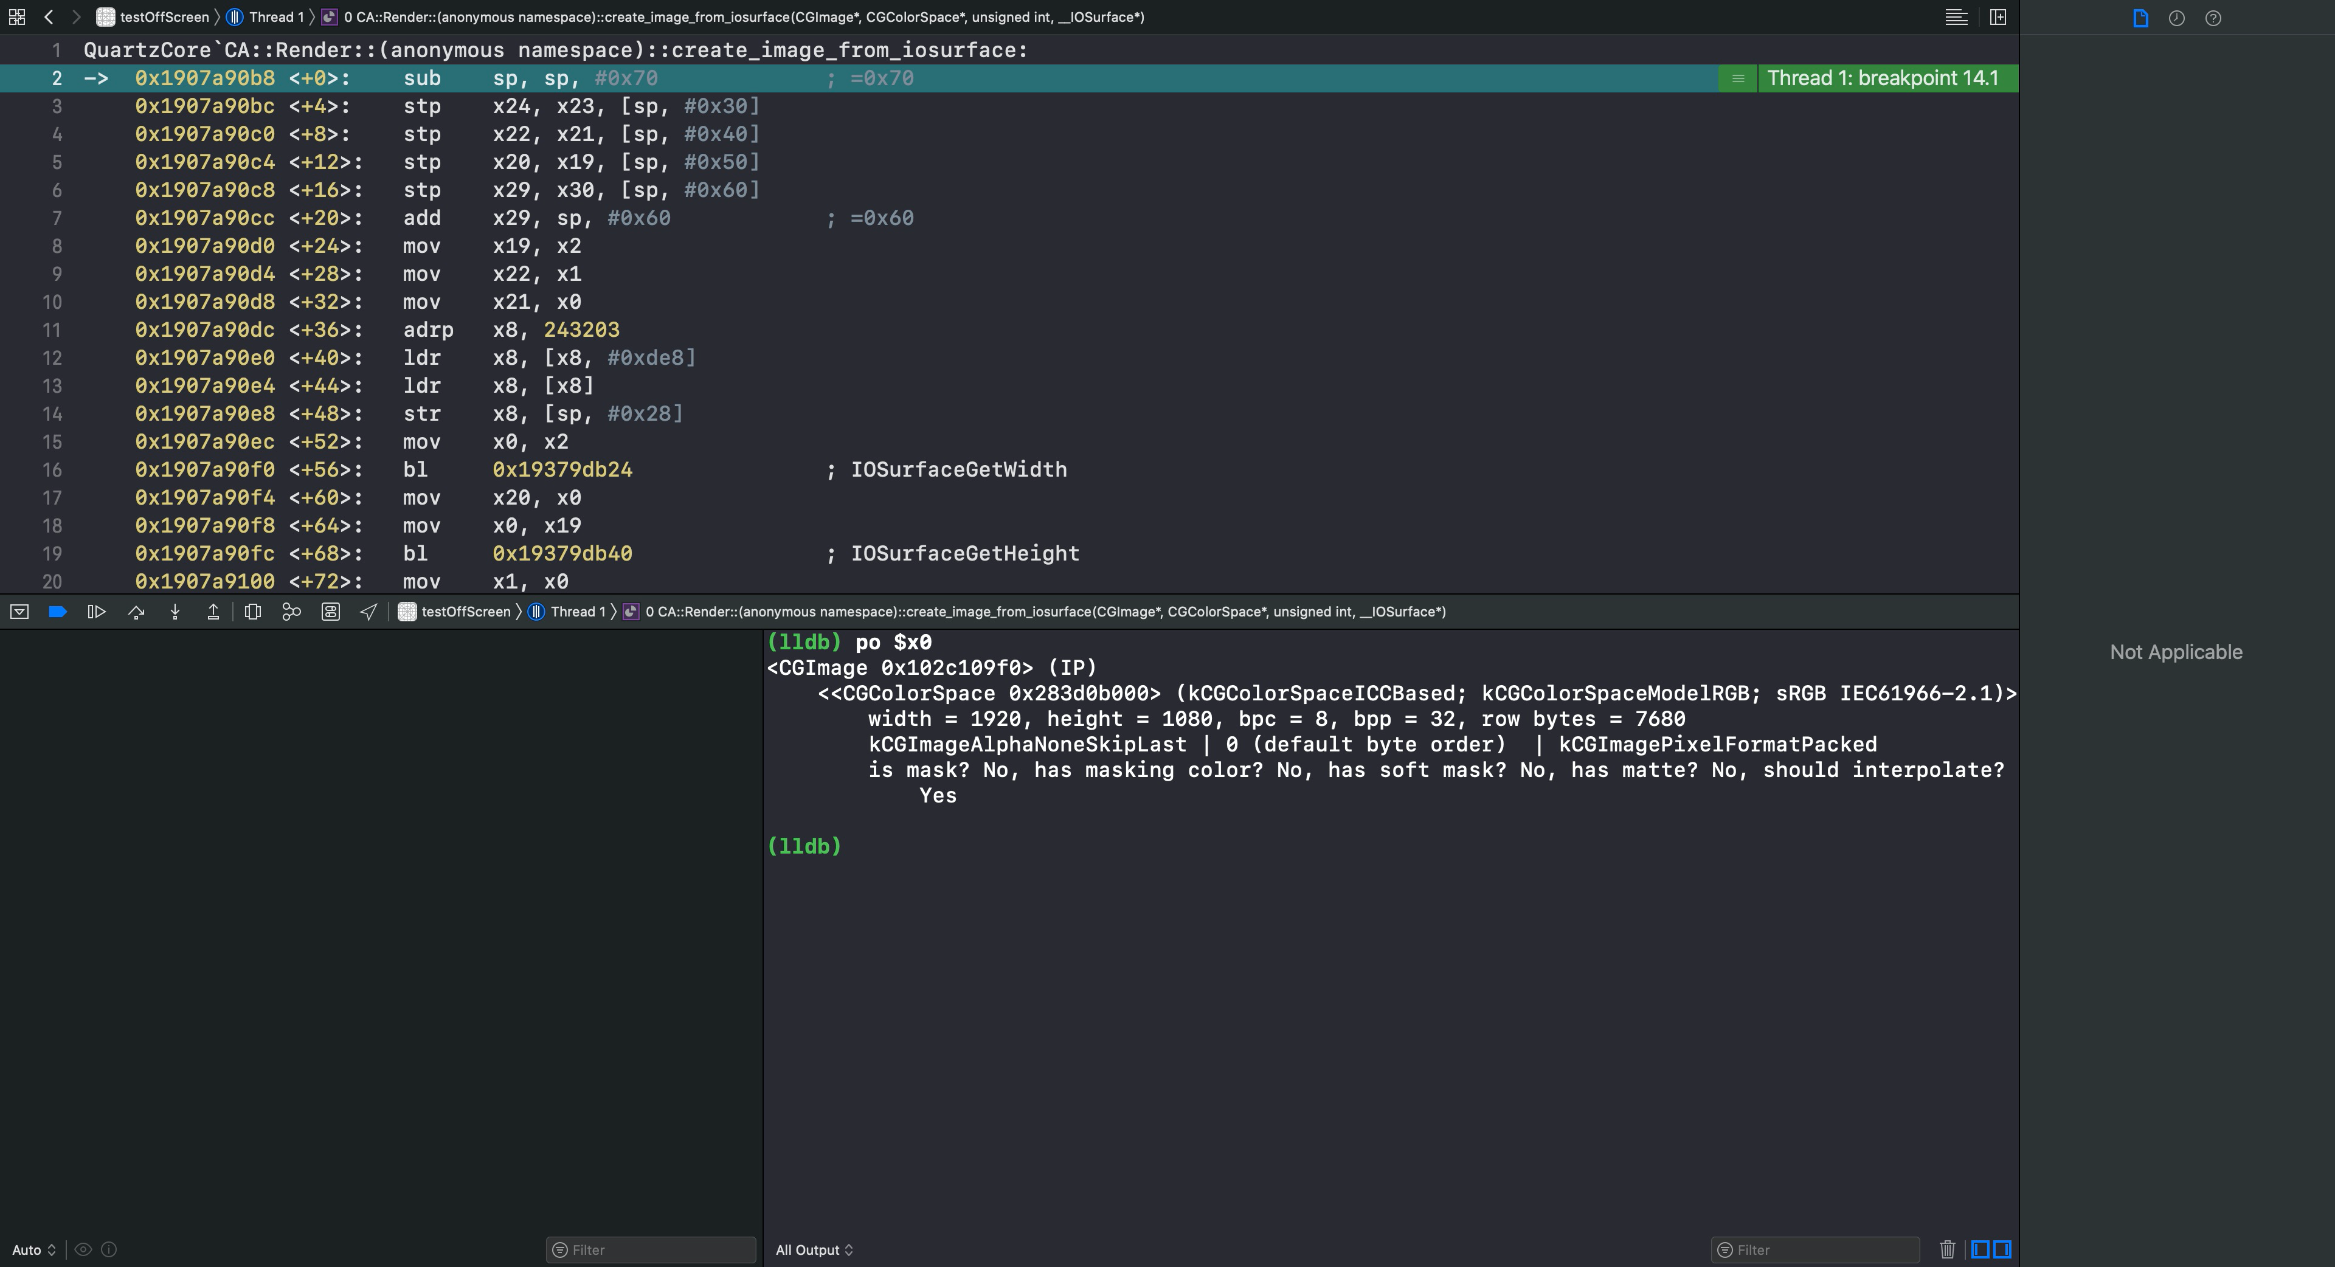Image resolution: width=2335 pixels, height=1267 pixels.
Task: Focus the console Filter field
Action: (x=1814, y=1250)
